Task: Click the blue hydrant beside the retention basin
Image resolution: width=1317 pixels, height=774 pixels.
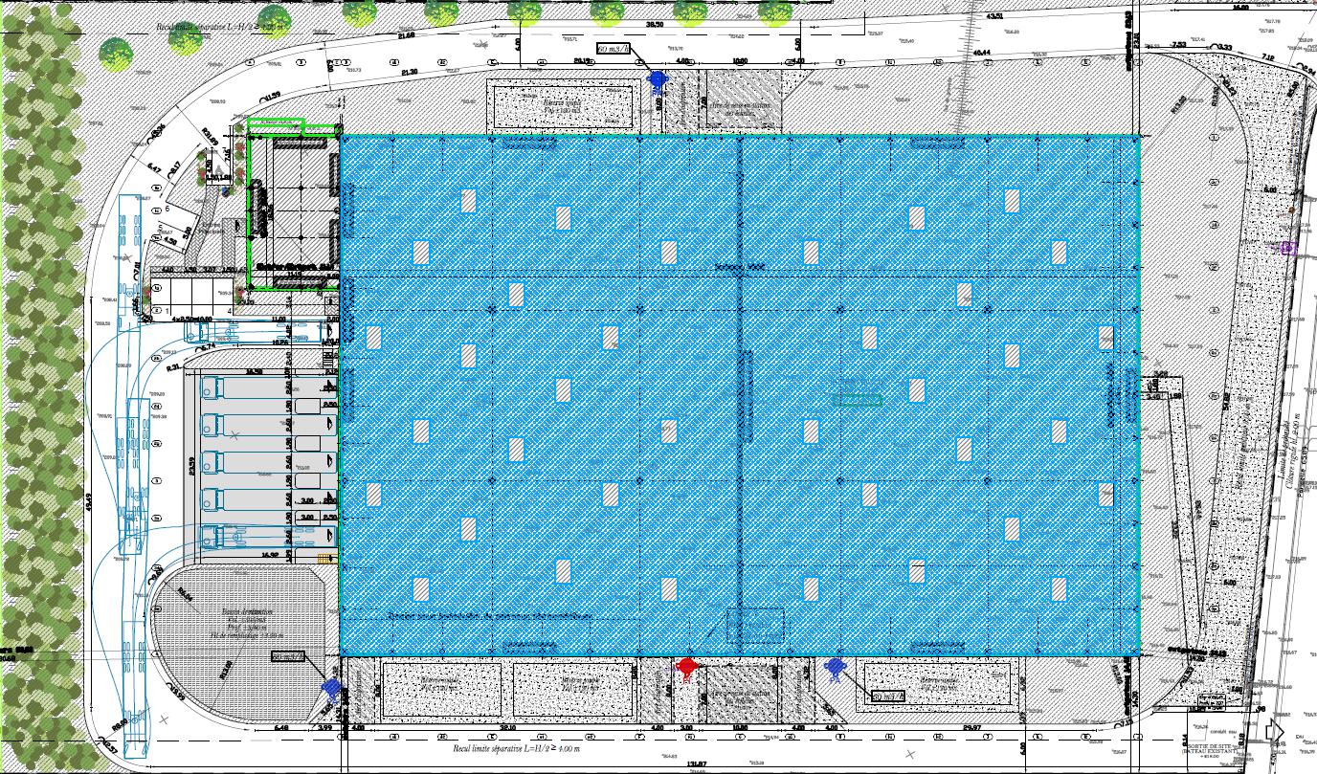Action: tap(332, 687)
